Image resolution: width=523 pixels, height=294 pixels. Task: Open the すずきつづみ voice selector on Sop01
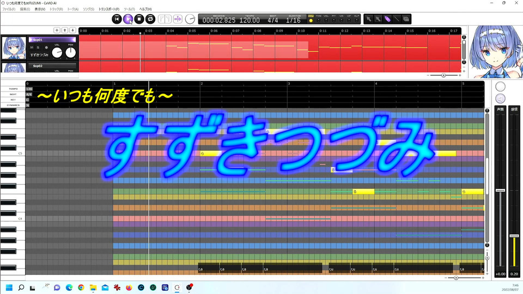[x=39, y=55]
